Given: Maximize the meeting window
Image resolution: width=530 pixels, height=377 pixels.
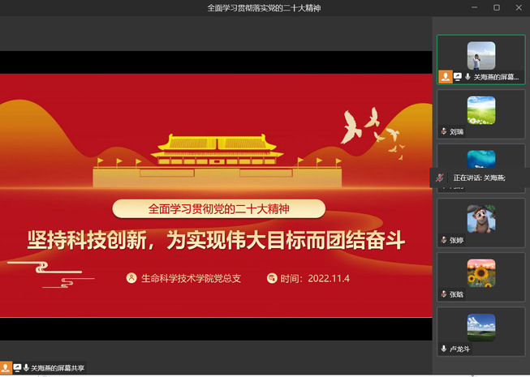Looking at the screenshot, I should [497, 7].
